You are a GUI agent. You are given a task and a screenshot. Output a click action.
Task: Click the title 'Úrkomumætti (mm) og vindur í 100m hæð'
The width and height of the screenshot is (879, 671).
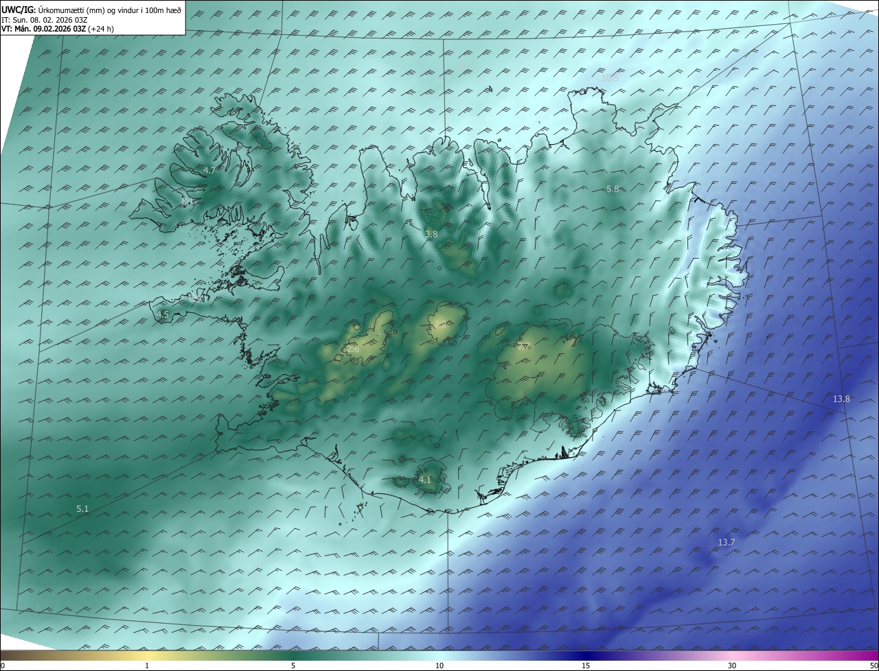click(110, 10)
